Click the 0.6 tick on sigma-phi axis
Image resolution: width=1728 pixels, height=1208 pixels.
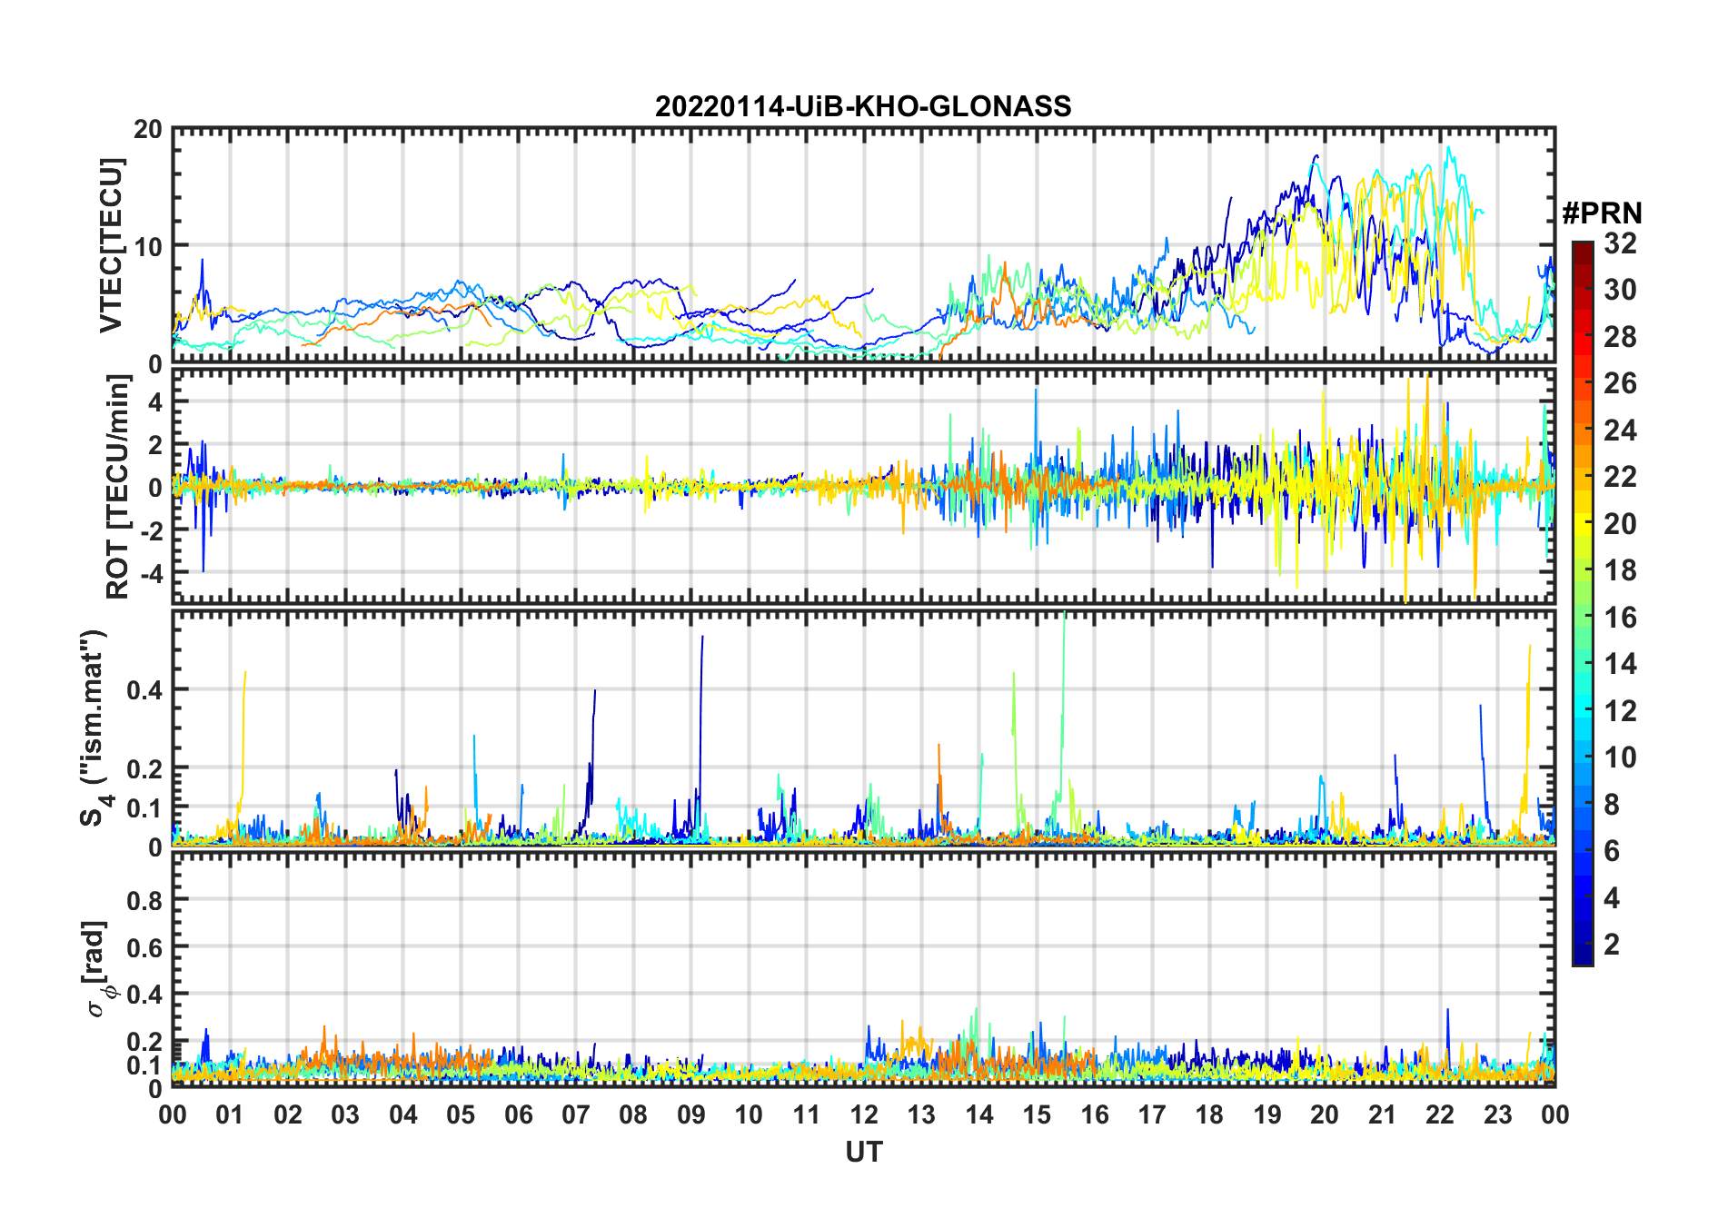(145, 948)
